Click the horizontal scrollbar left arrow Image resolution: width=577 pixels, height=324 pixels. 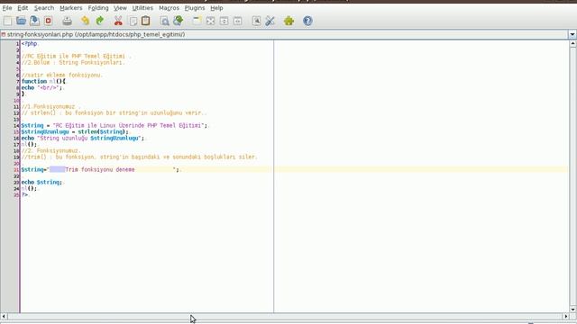(x=4, y=316)
